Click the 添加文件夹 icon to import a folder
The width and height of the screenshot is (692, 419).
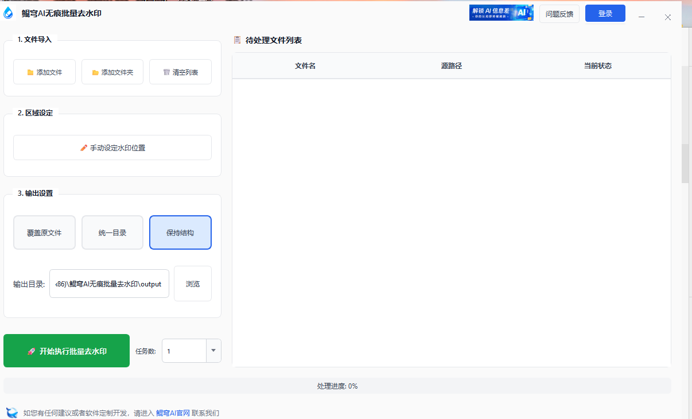(x=95, y=71)
